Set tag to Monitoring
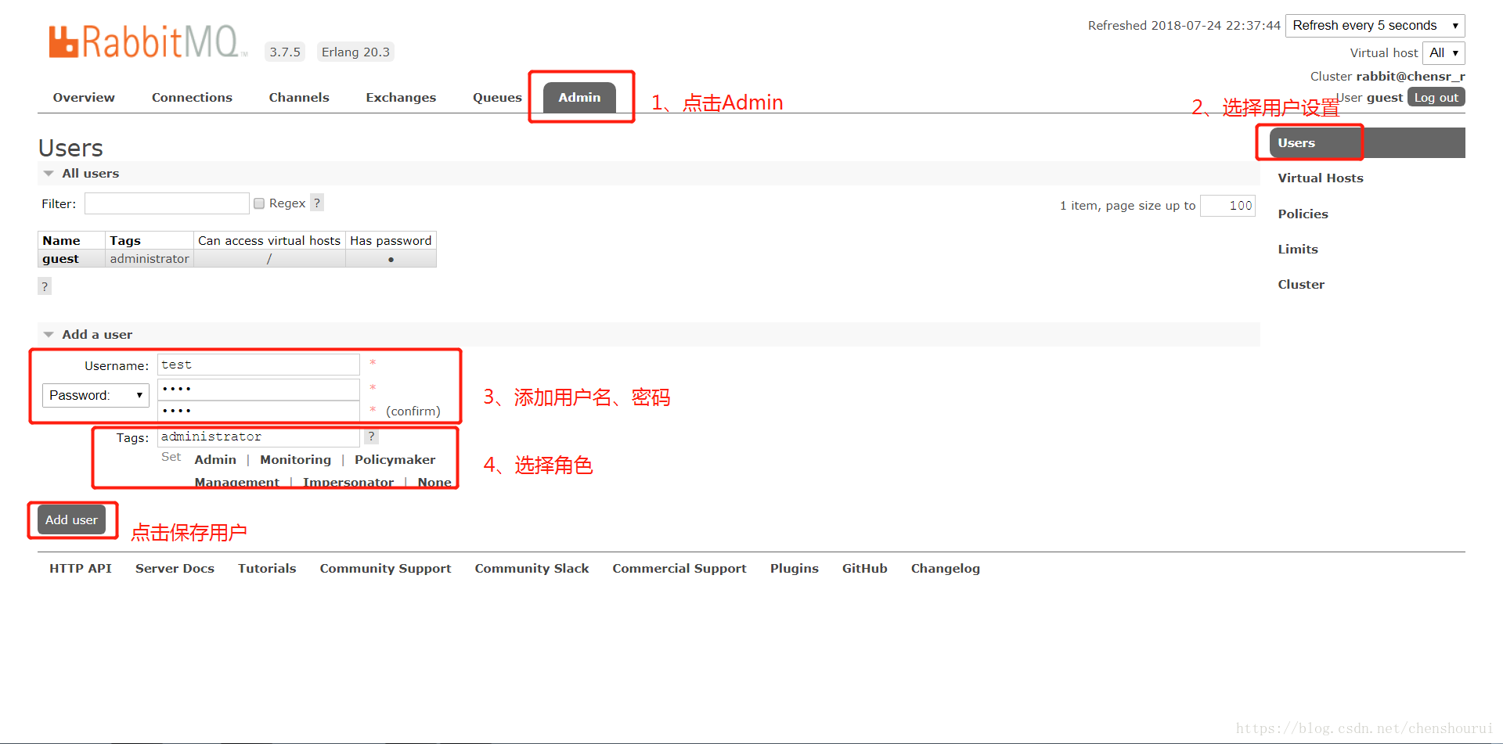The height and width of the screenshot is (744, 1503). (x=295, y=460)
